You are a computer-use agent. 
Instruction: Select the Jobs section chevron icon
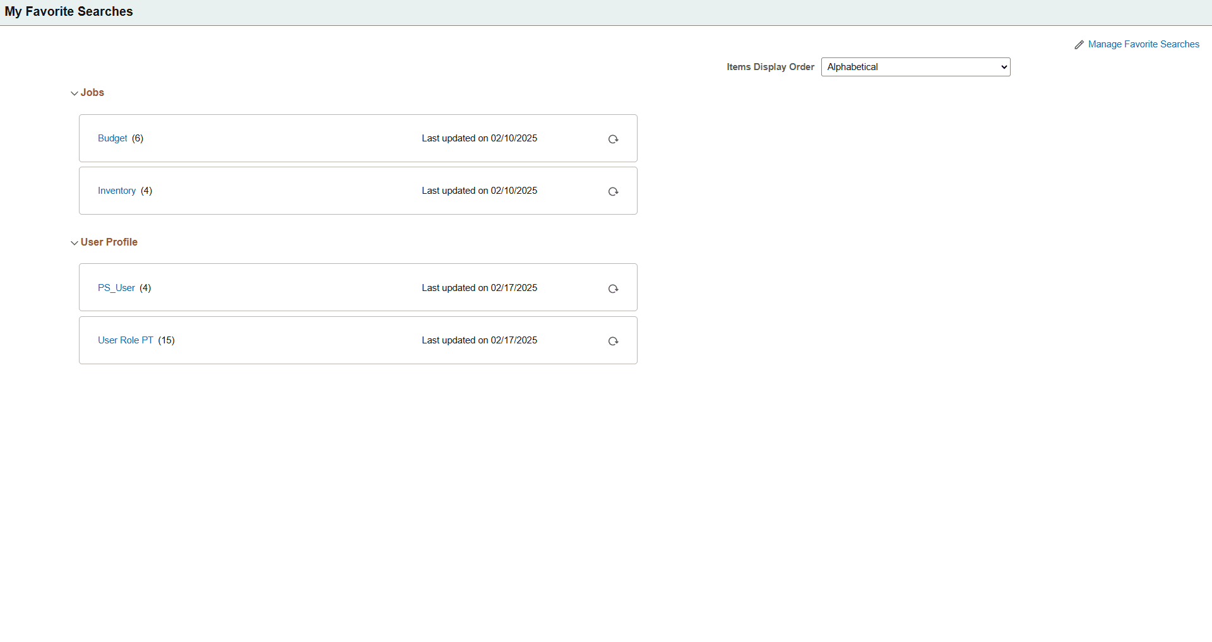tap(74, 93)
